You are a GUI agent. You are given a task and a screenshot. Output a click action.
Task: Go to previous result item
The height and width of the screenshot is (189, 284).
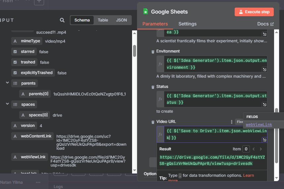point(254,149)
